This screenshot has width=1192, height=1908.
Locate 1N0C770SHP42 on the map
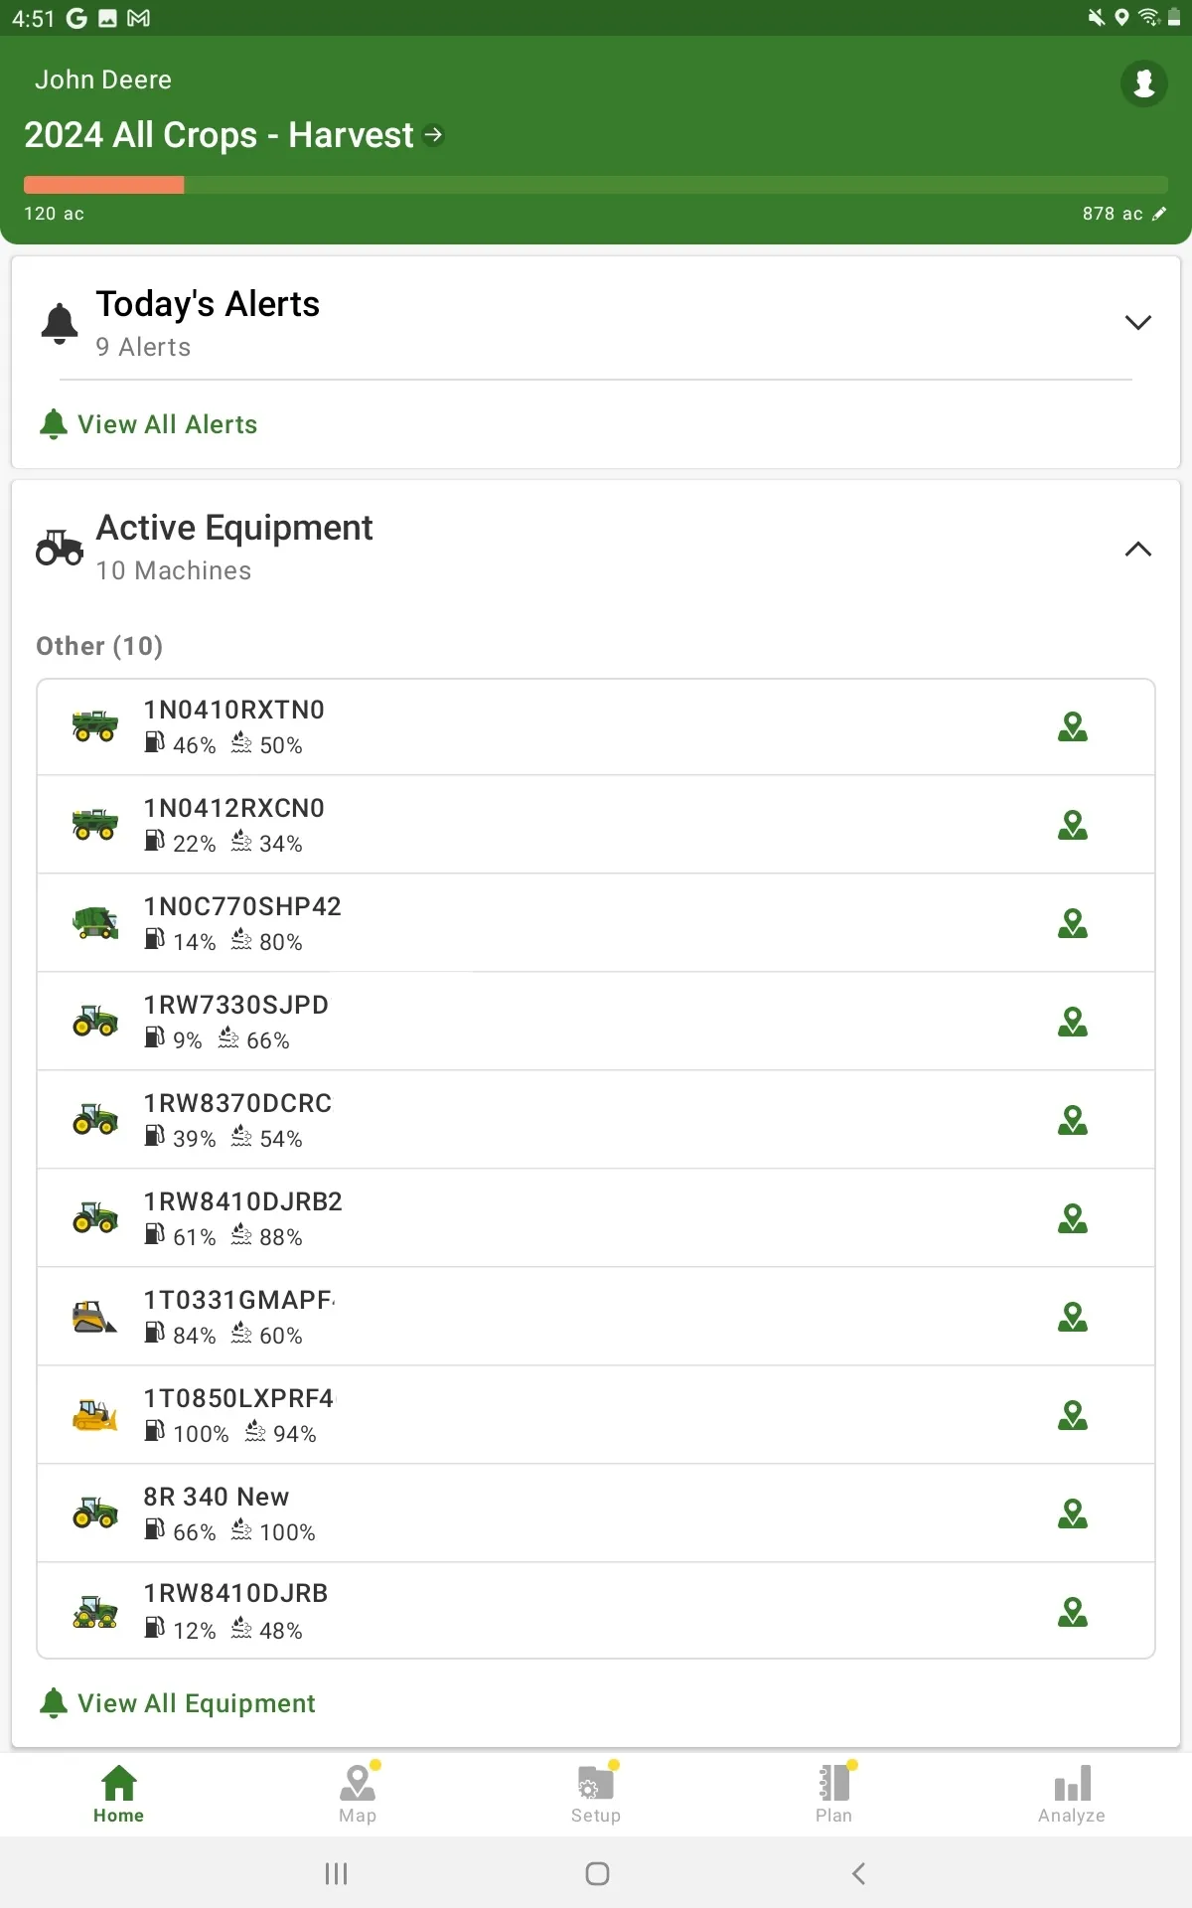tap(1073, 924)
